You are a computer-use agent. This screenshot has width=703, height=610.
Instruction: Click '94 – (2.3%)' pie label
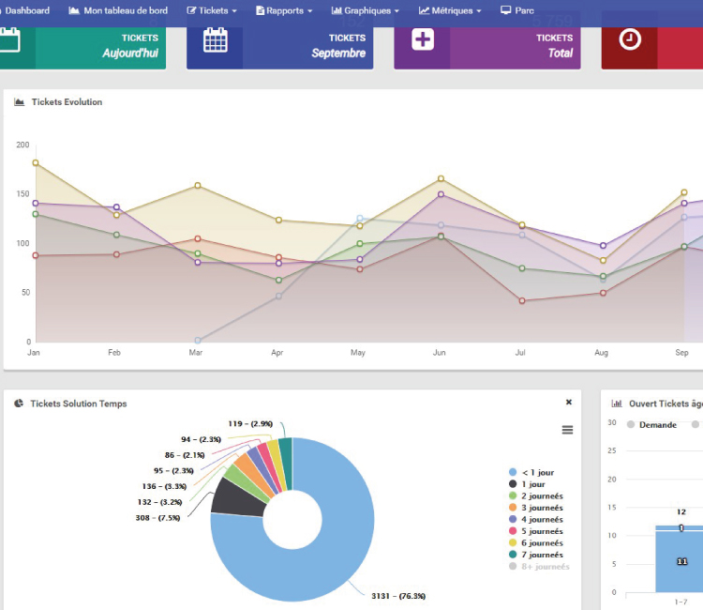pos(201,439)
